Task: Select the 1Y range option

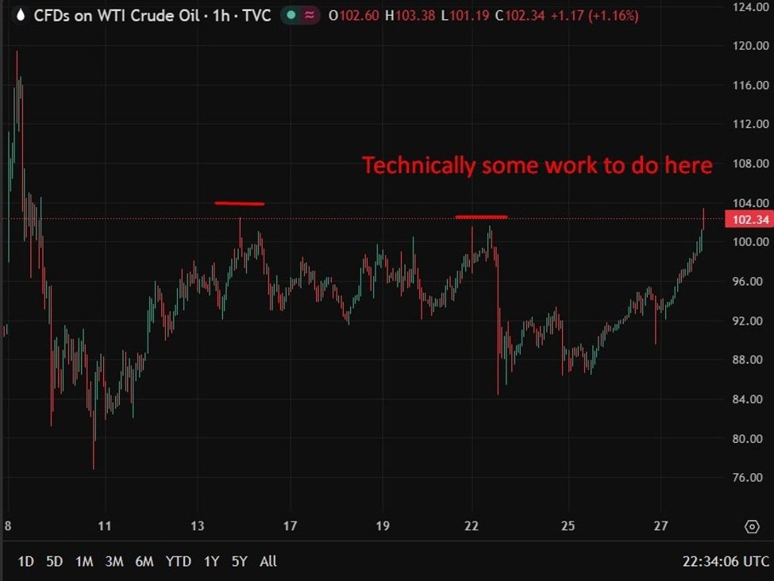Action: 211,561
